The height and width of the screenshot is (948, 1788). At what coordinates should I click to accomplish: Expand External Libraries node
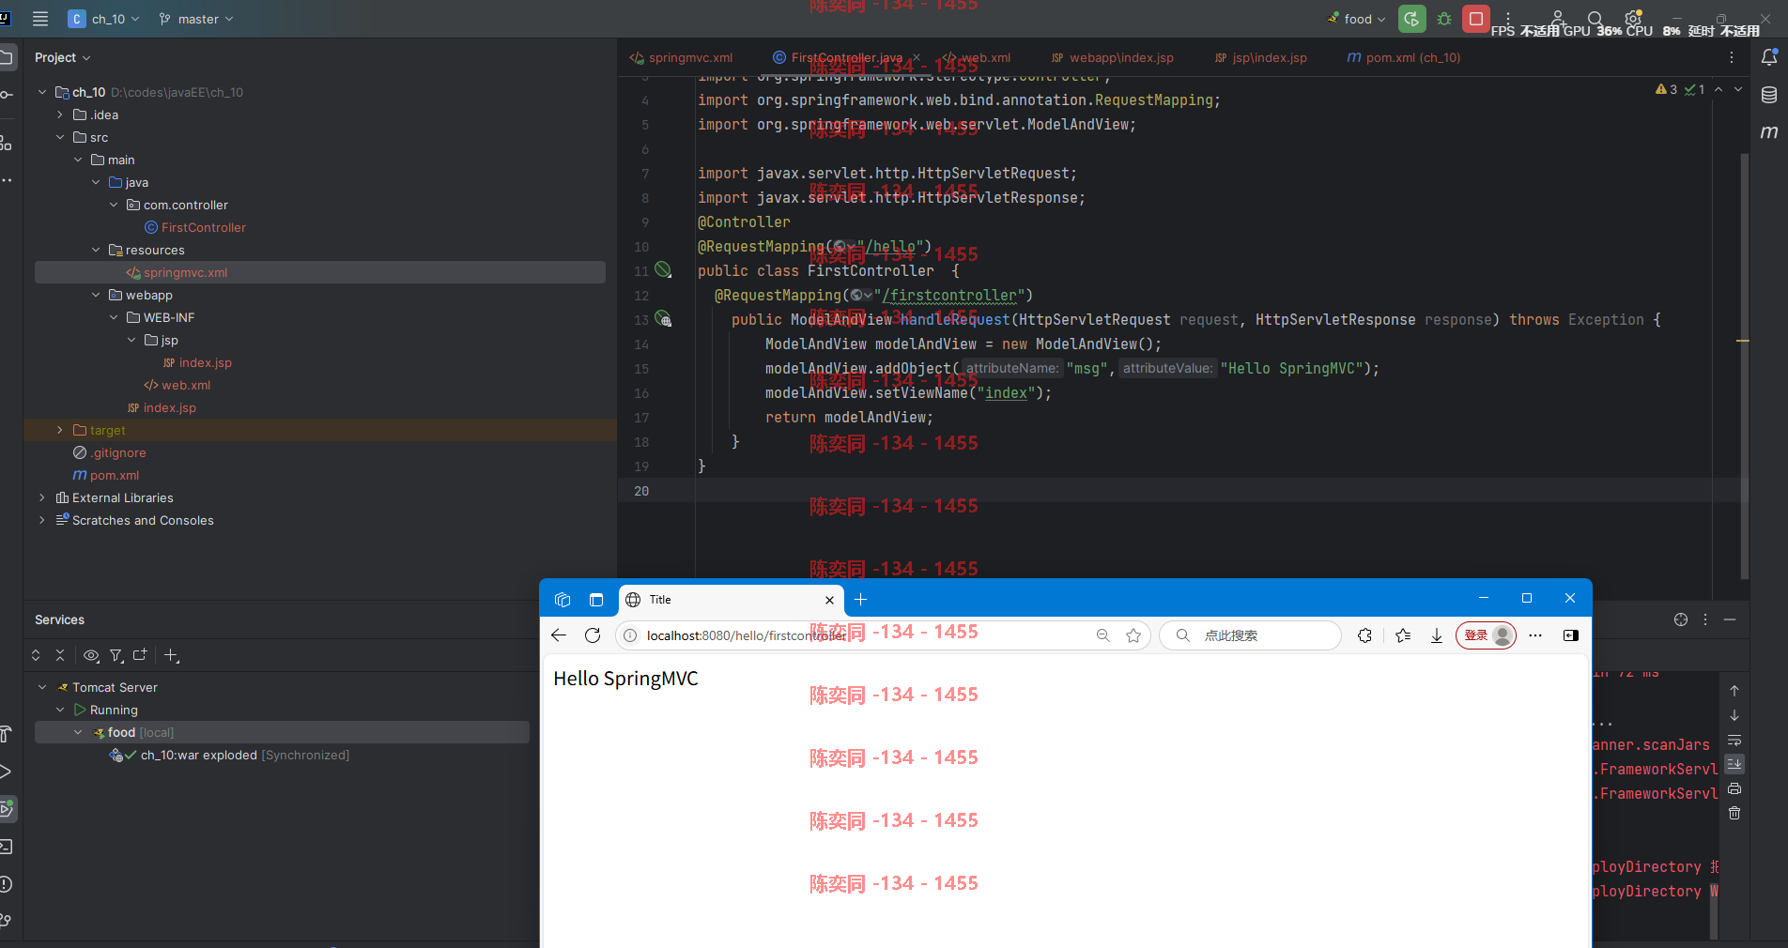click(41, 497)
